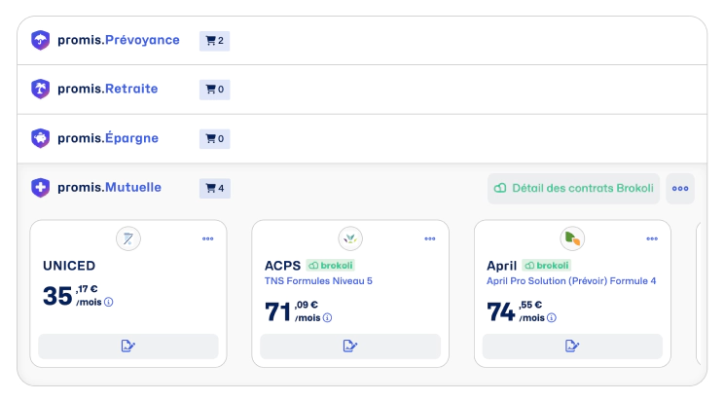
Task: Expand the promis.Retraite section
Action: click(362, 90)
